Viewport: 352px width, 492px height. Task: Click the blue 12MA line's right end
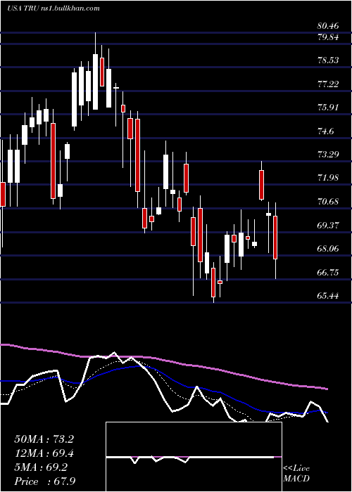[x=326, y=413]
